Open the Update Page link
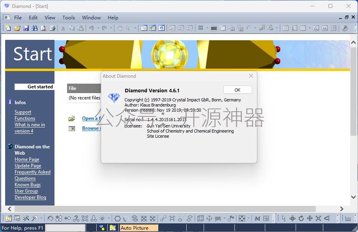Image resolution: width=358 pixels, height=232 pixels. [28, 166]
